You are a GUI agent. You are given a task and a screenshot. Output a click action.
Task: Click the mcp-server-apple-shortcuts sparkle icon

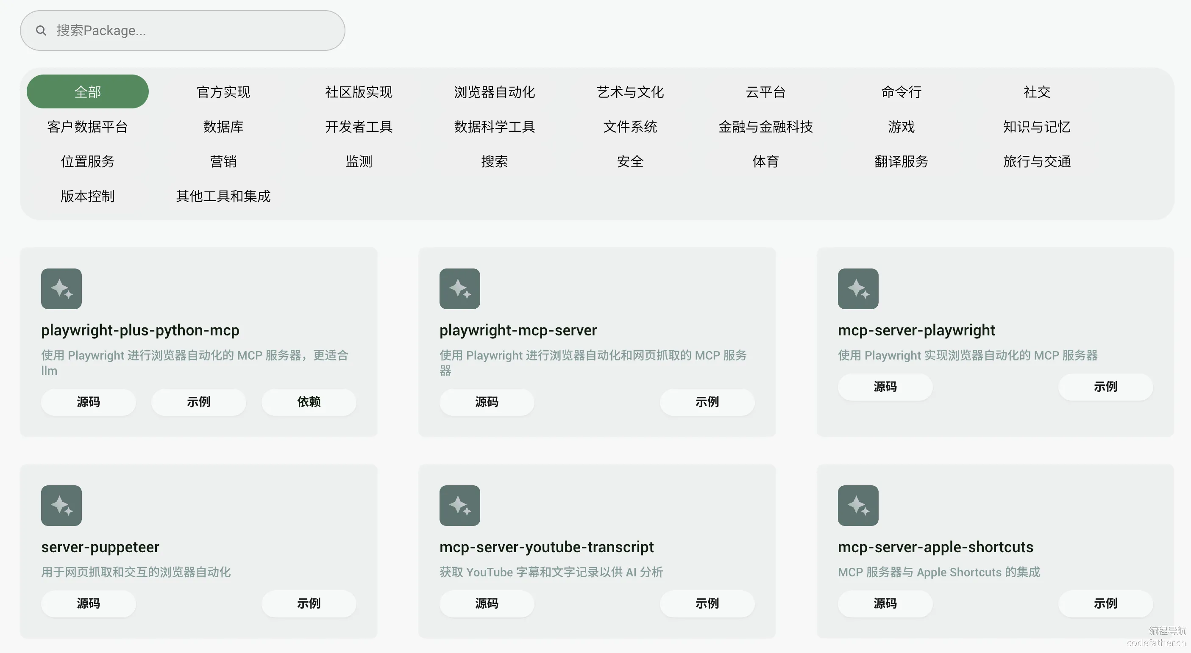pyautogui.click(x=858, y=505)
